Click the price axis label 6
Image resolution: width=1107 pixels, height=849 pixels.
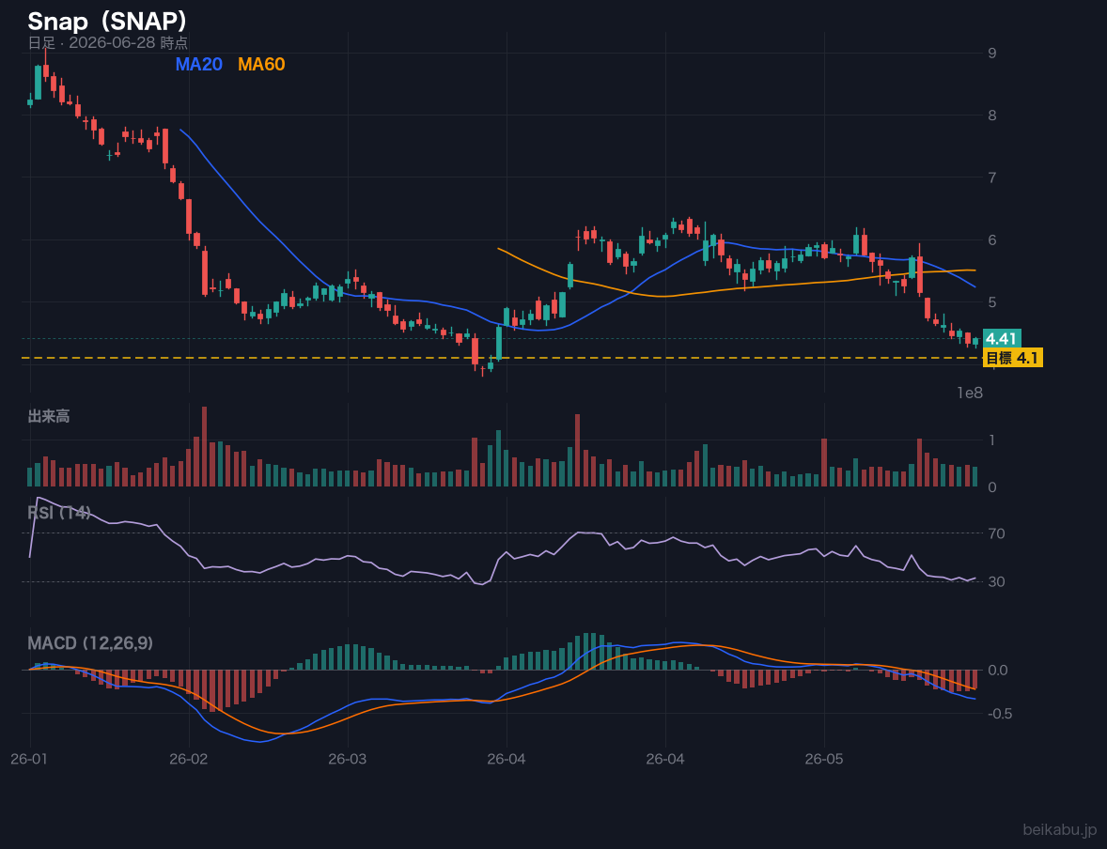pos(992,239)
